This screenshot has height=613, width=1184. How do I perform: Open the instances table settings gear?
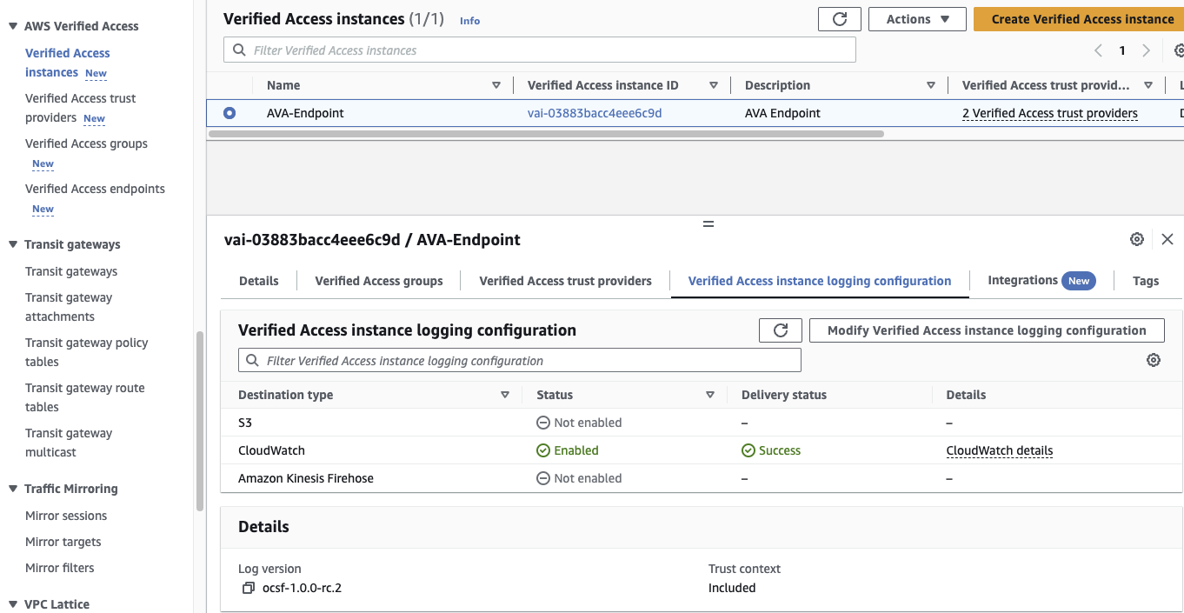1179,50
